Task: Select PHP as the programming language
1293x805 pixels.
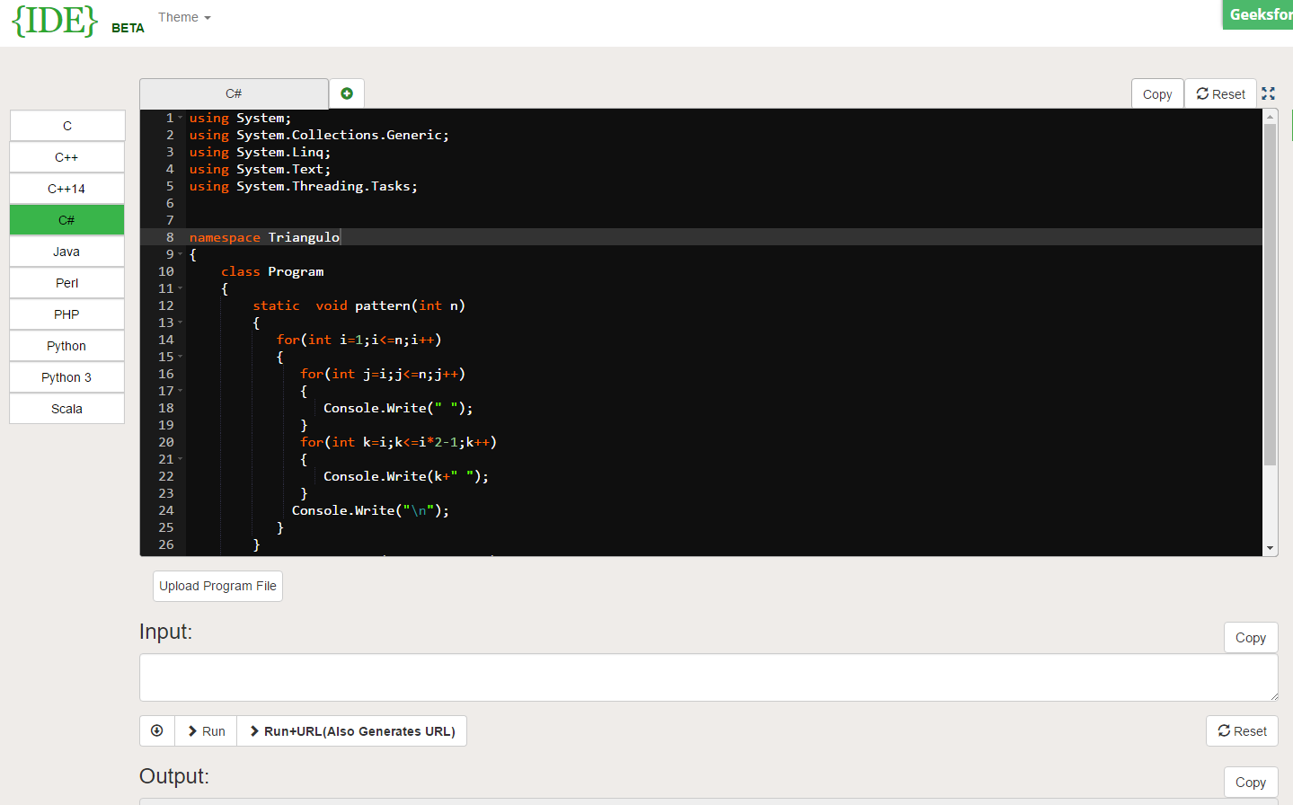Action: [x=66, y=314]
